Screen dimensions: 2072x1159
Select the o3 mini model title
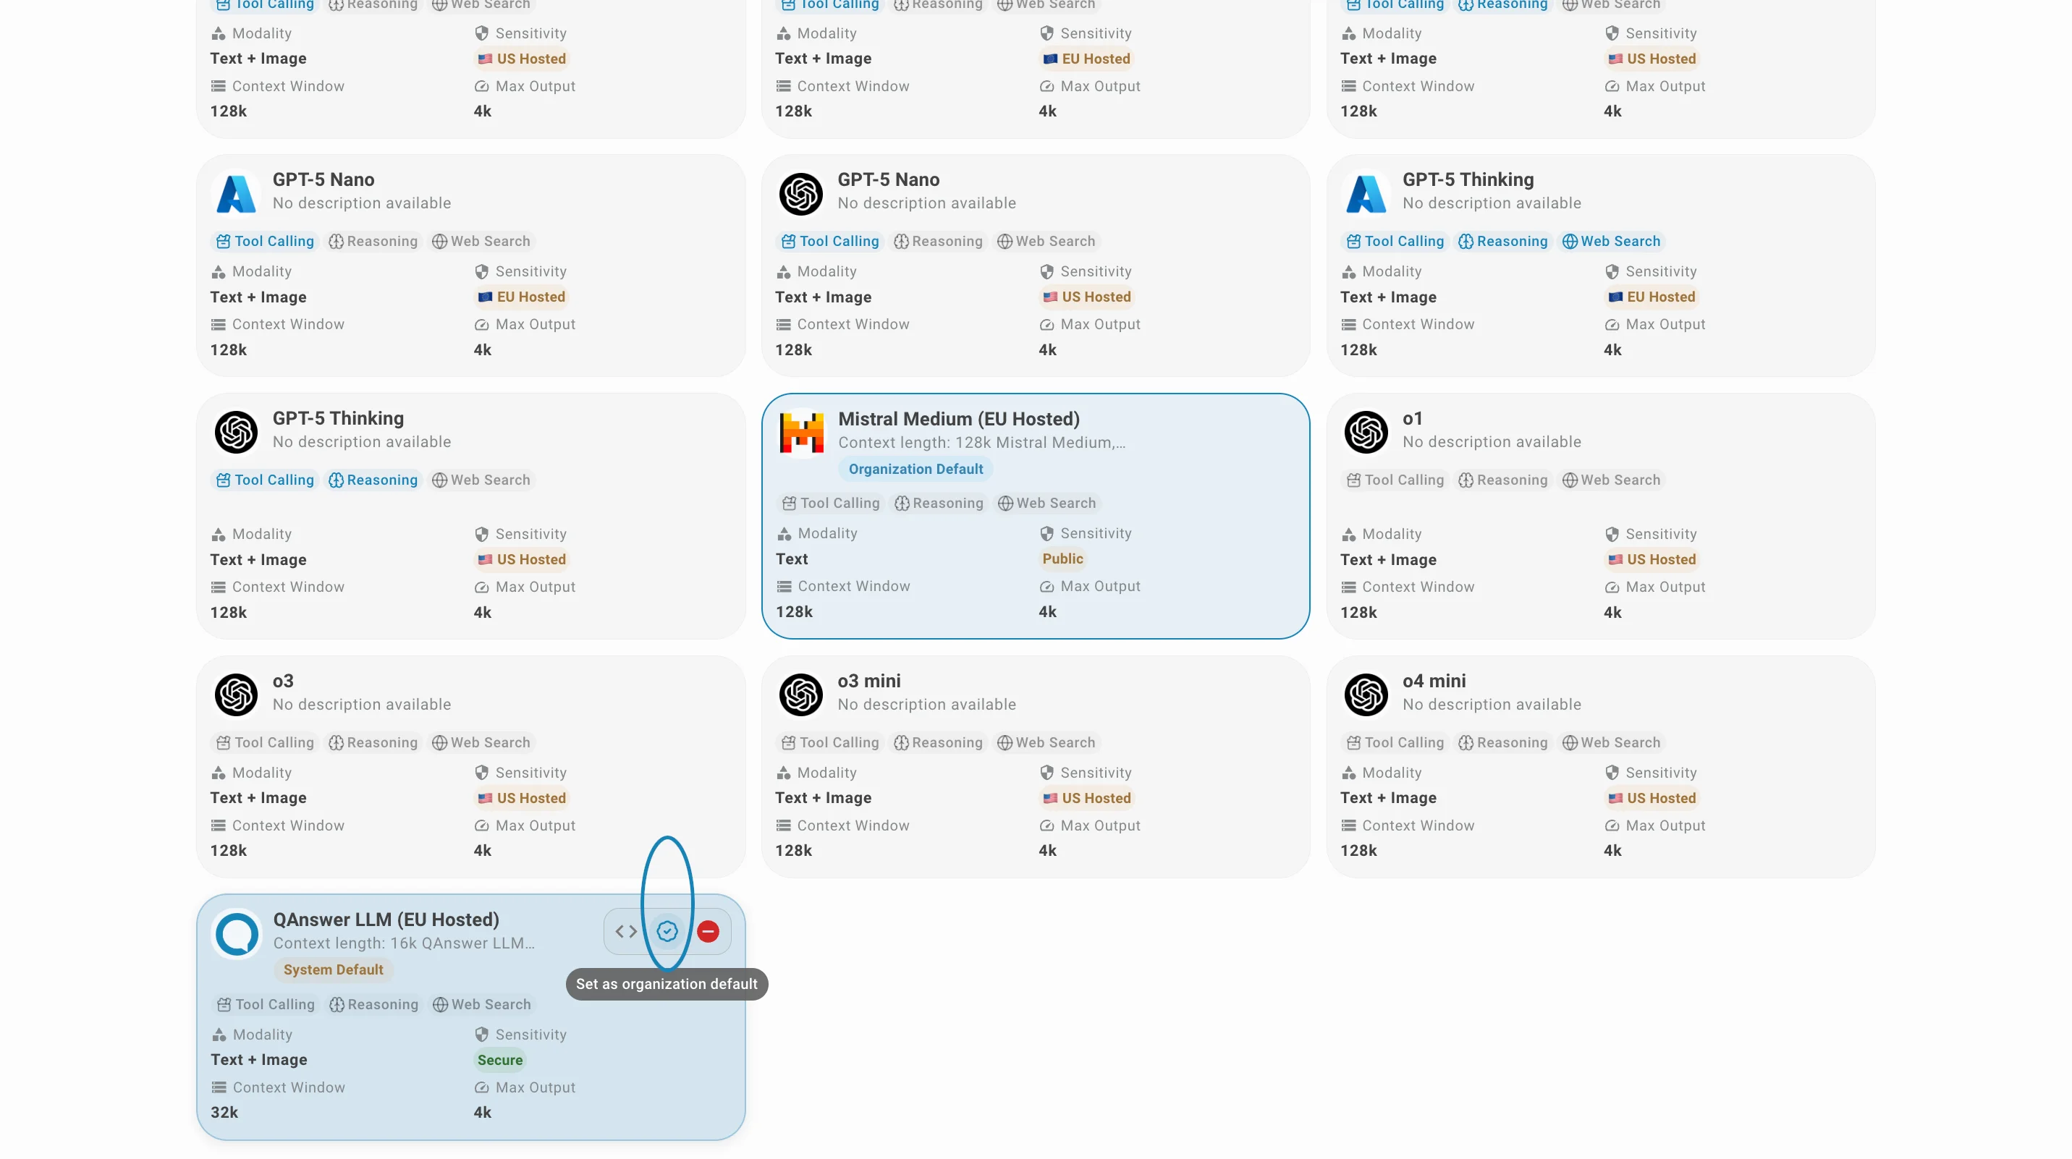(x=868, y=682)
